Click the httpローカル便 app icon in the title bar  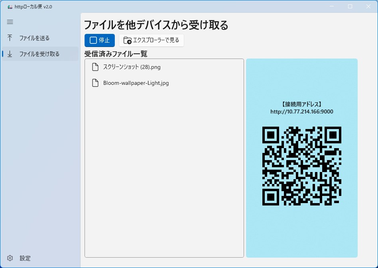[10, 7]
